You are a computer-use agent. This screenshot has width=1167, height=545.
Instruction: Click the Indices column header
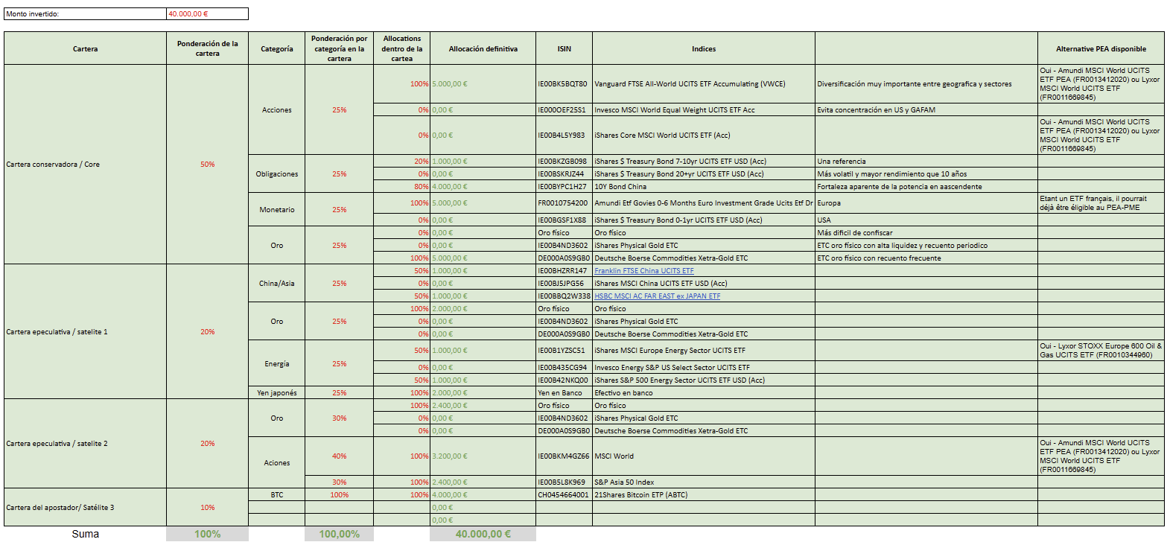pos(703,49)
